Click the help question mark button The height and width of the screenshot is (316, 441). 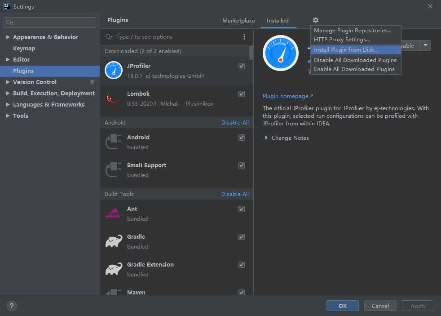click(x=12, y=306)
